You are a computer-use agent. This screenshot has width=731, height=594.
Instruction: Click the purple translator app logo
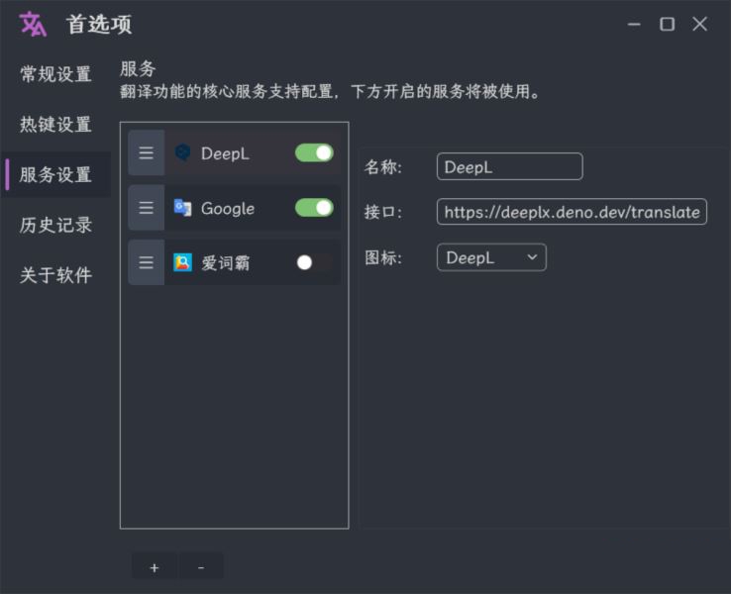33,24
